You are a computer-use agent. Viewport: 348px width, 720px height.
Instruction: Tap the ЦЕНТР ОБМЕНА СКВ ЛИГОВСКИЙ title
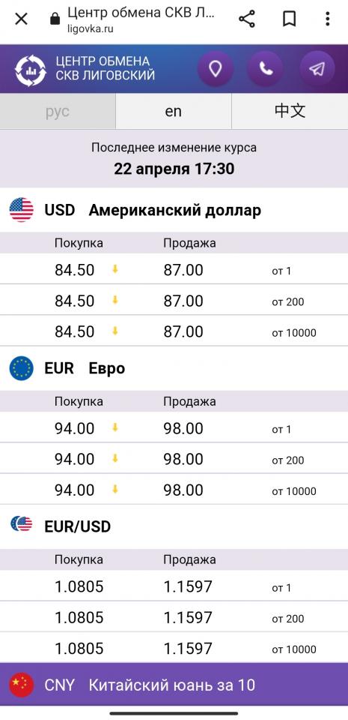point(106,68)
